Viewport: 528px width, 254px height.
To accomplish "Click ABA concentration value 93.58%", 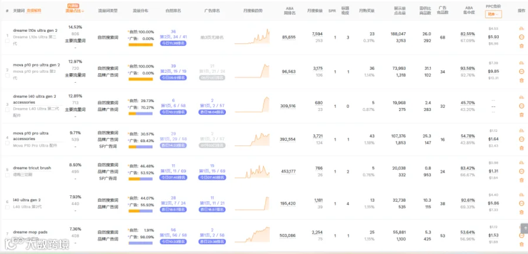I will [x=468, y=69].
